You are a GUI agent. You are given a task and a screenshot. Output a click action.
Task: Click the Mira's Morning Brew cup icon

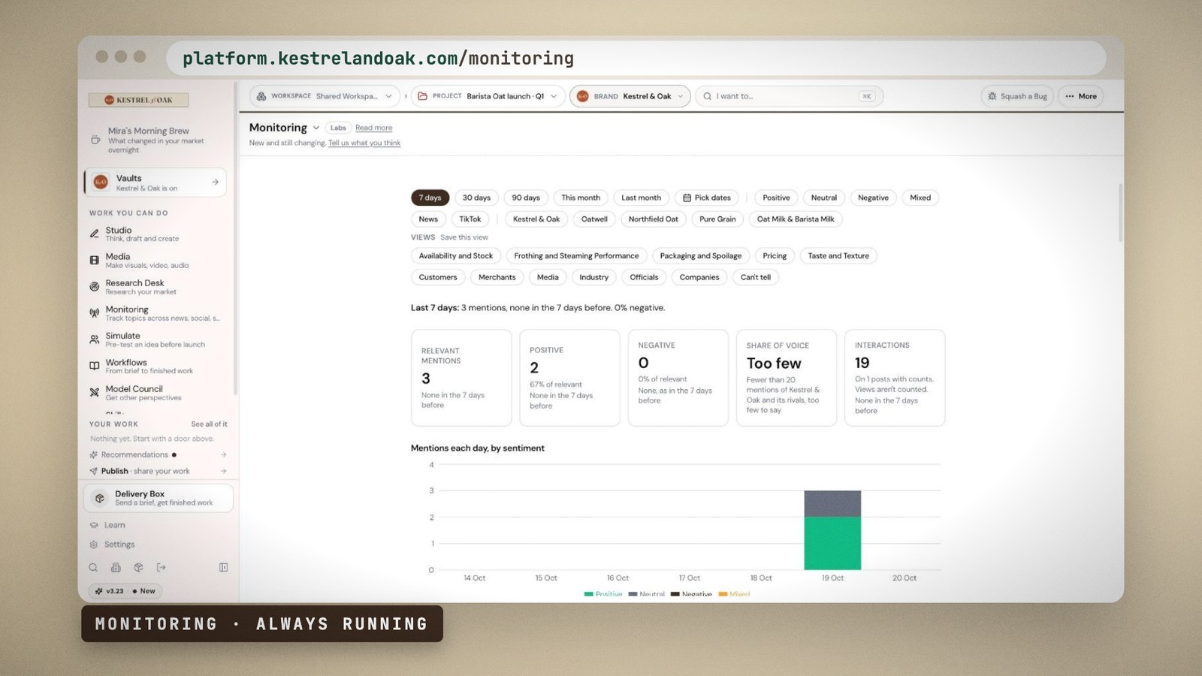[x=95, y=140]
